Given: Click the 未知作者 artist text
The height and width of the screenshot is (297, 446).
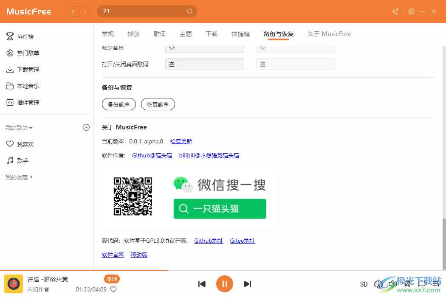Looking at the screenshot, I should pos(38,289).
